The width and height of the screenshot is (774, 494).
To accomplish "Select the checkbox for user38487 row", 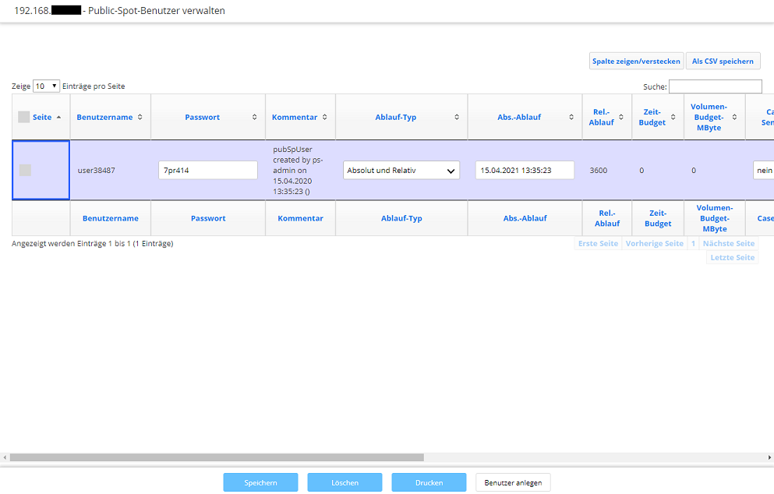I will pos(25,170).
